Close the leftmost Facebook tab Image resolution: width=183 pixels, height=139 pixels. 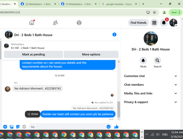pyautogui.click(x=15, y=4)
